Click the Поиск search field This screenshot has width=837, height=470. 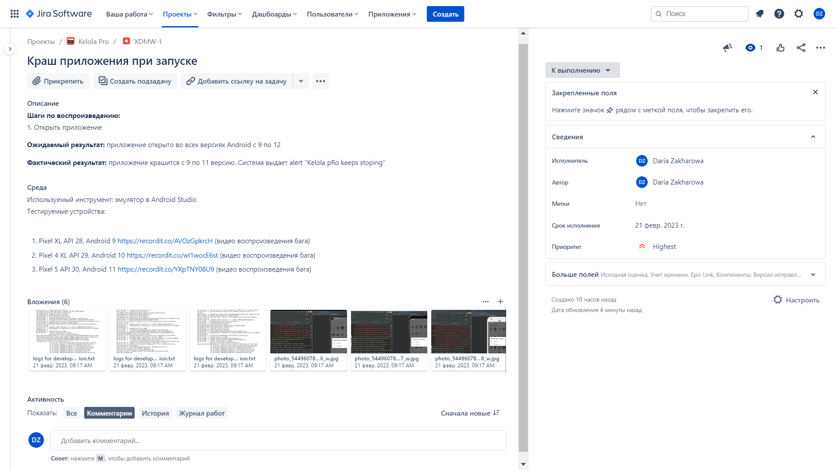(700, 14)
